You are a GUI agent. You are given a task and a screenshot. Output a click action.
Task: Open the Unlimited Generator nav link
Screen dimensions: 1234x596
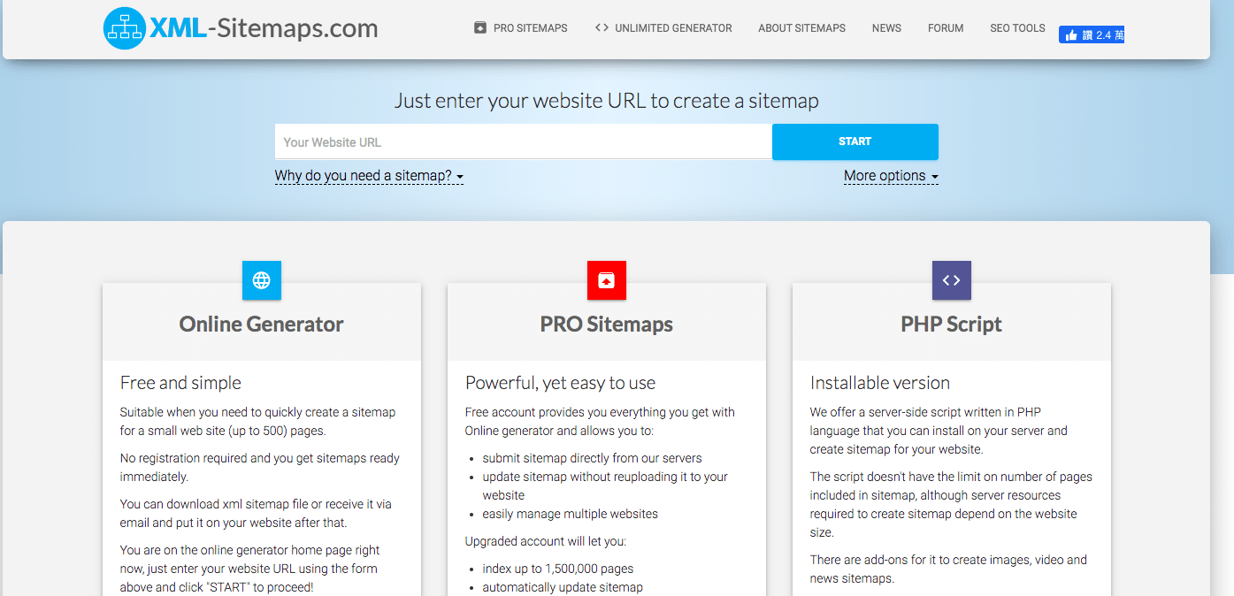coord(673,28)
